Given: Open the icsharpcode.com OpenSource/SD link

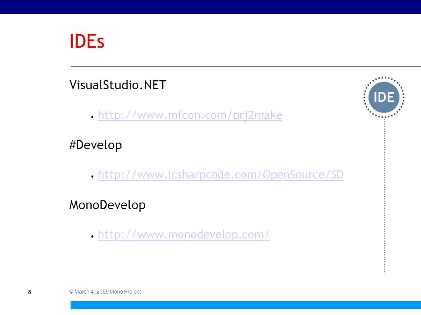Looking at the screenshot, I should coord(221,175).
